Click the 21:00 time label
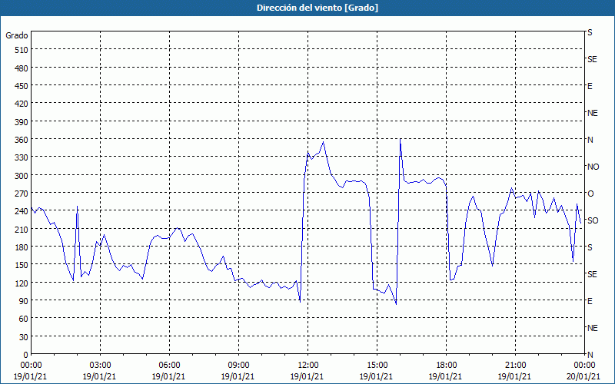Image resolution: width=615 pixels, height=384 pixels. (x=515, y=366)
